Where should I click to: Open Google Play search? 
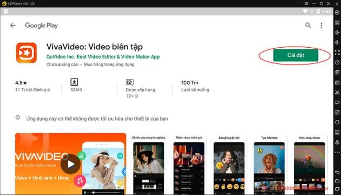coord(308,25)
